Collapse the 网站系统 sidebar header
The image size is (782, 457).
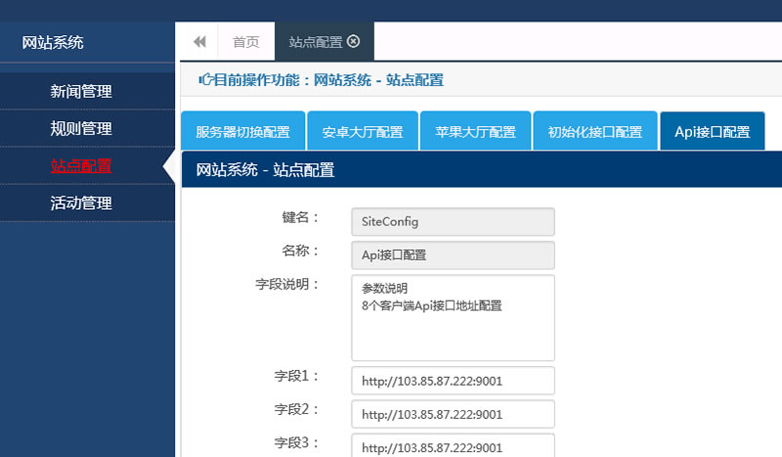tap(54, 42)
